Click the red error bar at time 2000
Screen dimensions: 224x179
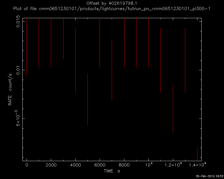[x=51, y=43]
